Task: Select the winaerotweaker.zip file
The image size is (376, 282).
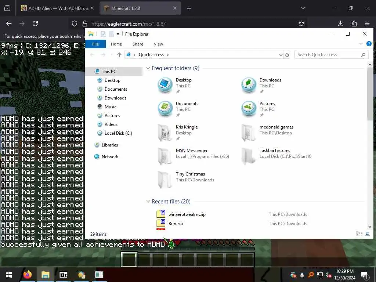Action: point(187,214)
